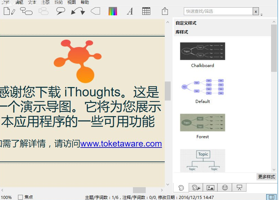Open the 当前 menu
Image resolution: width=279 pixels, height=200 pixels.
click(x=58, y=2)
